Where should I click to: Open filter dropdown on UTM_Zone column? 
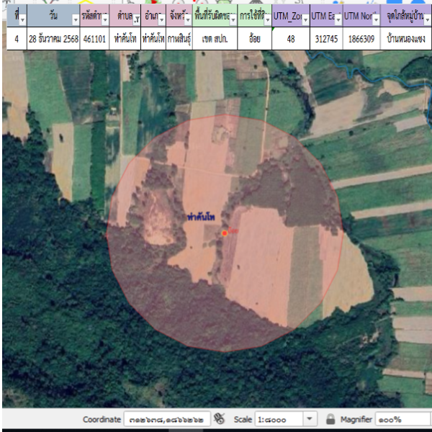305,20
